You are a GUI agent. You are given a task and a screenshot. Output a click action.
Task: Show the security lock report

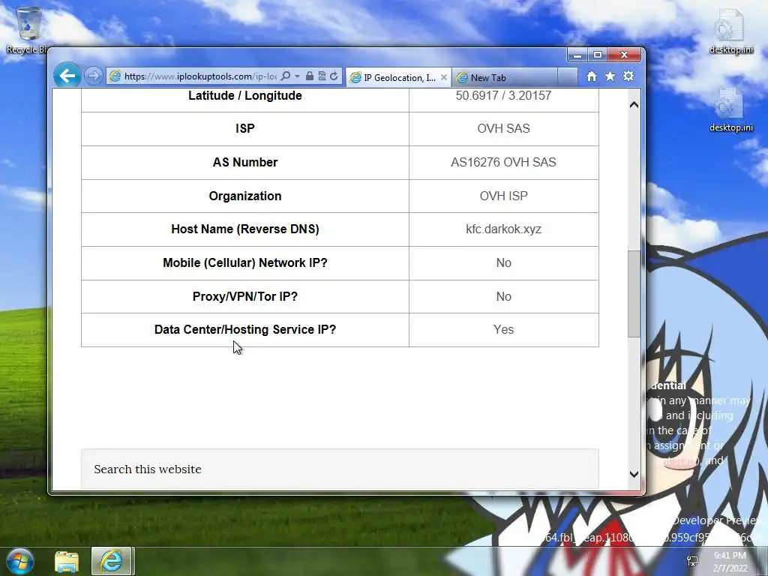(310, 76)
